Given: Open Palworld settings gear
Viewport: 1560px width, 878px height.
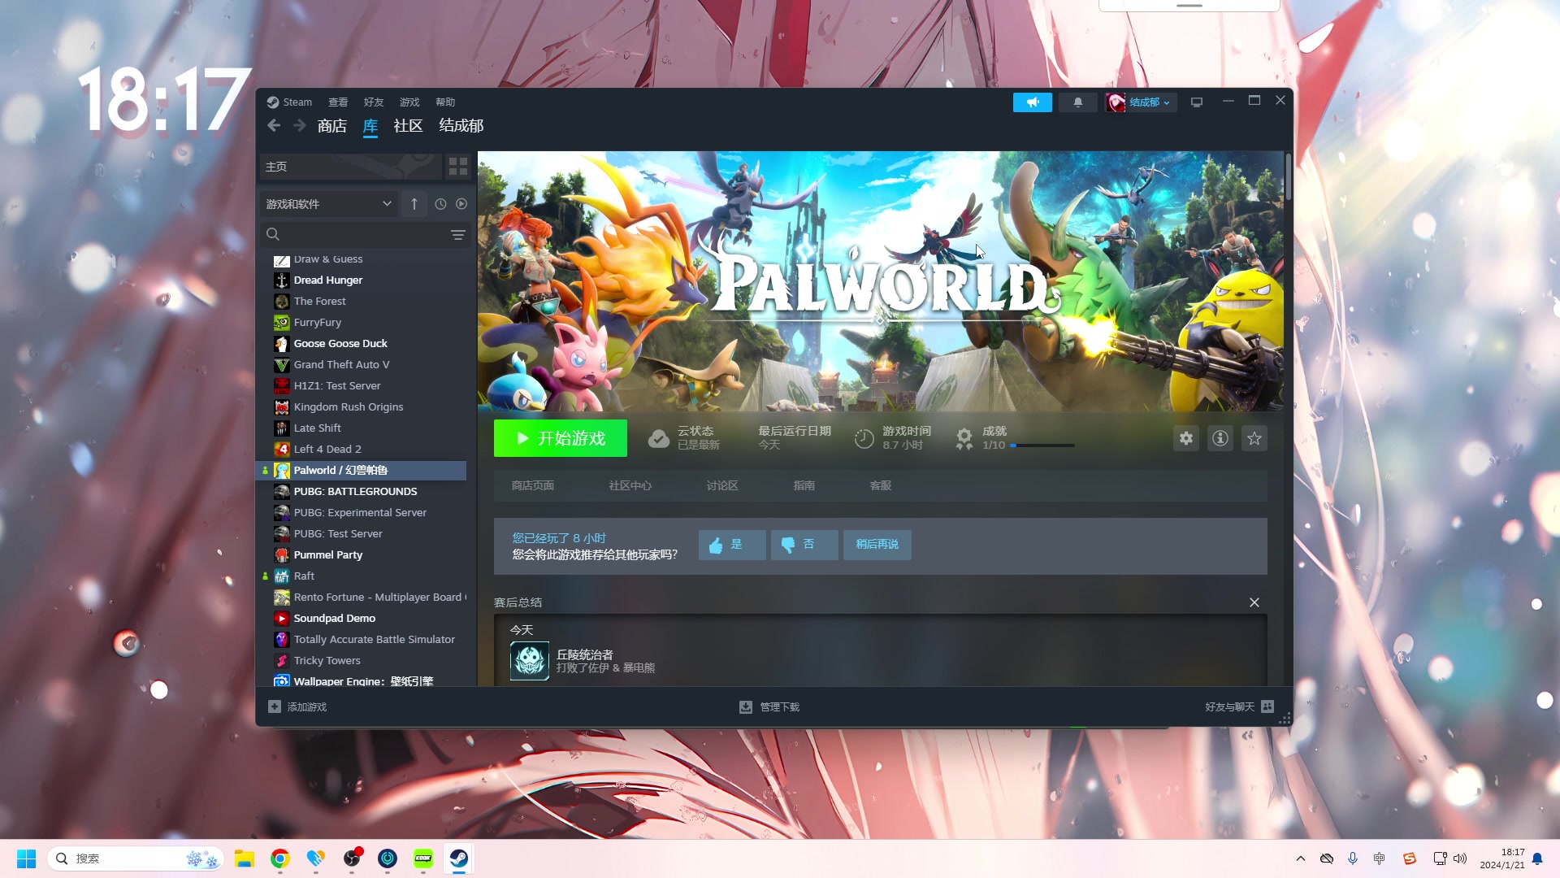Looking at the screenshot, I should click(1186, 438).
